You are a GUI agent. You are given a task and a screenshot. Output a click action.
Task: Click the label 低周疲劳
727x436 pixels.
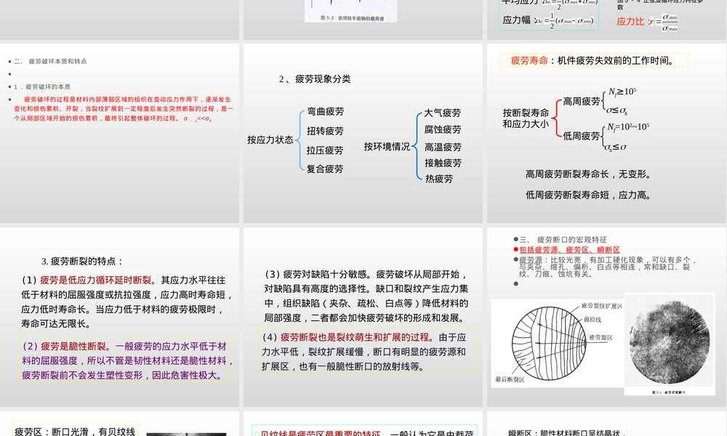click(582, 136)
